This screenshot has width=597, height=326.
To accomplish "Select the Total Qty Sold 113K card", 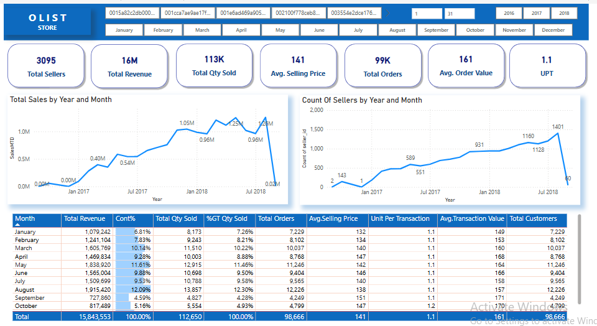I will click(x=215, y=65).
